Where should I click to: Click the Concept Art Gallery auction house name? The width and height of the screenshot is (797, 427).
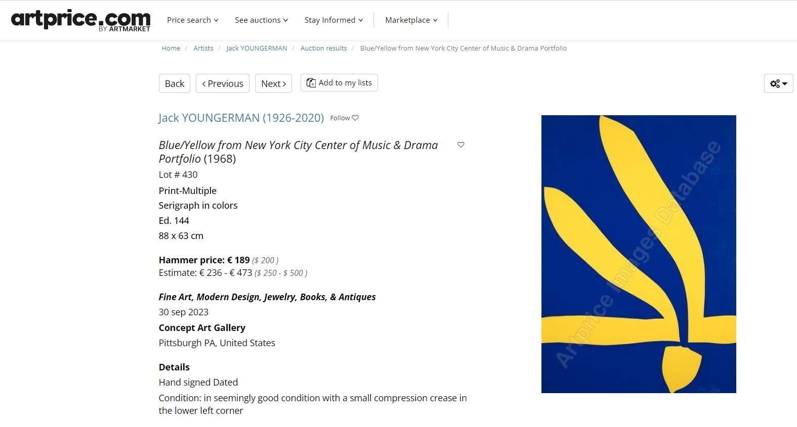click(x=202, y=327)
